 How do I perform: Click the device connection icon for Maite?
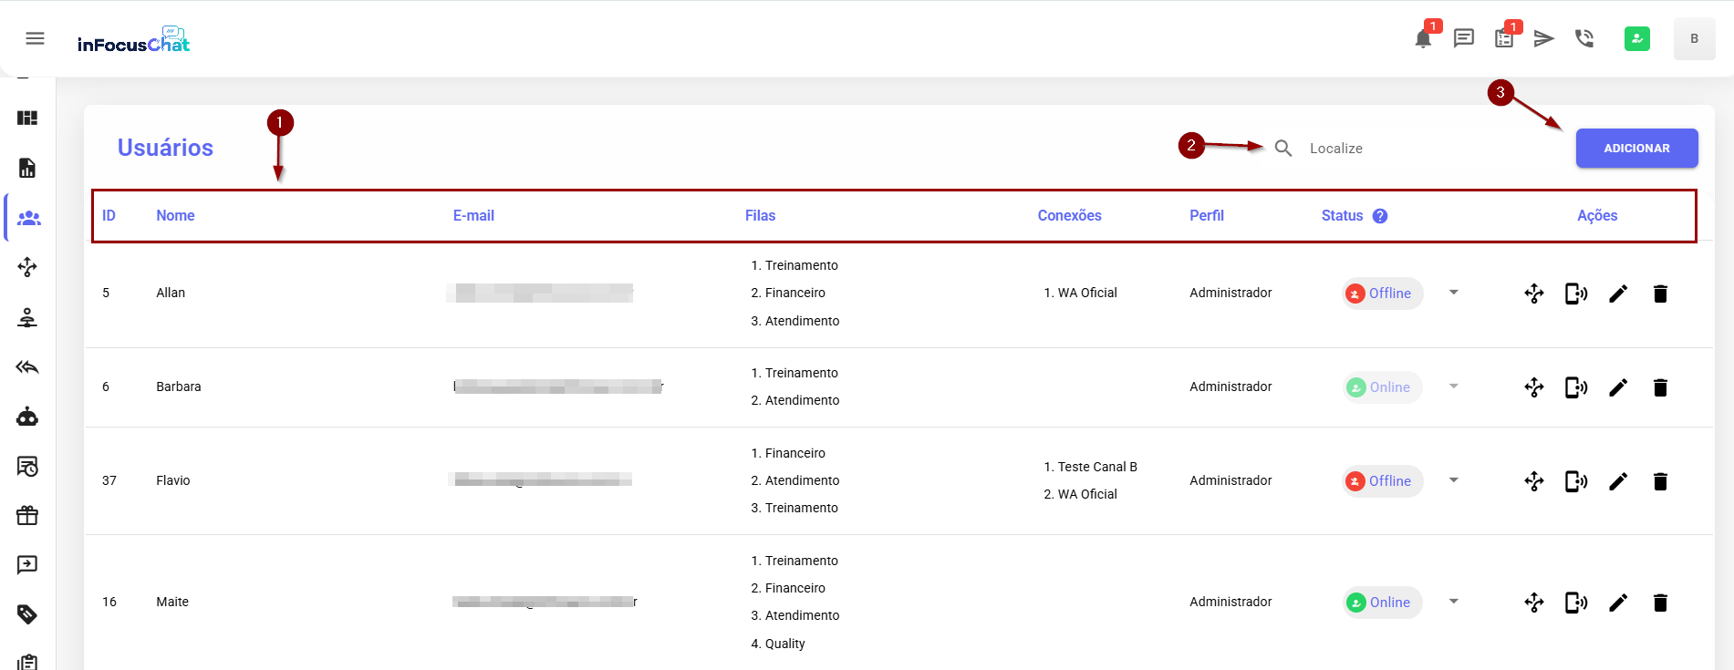[x=1575, y=603]
